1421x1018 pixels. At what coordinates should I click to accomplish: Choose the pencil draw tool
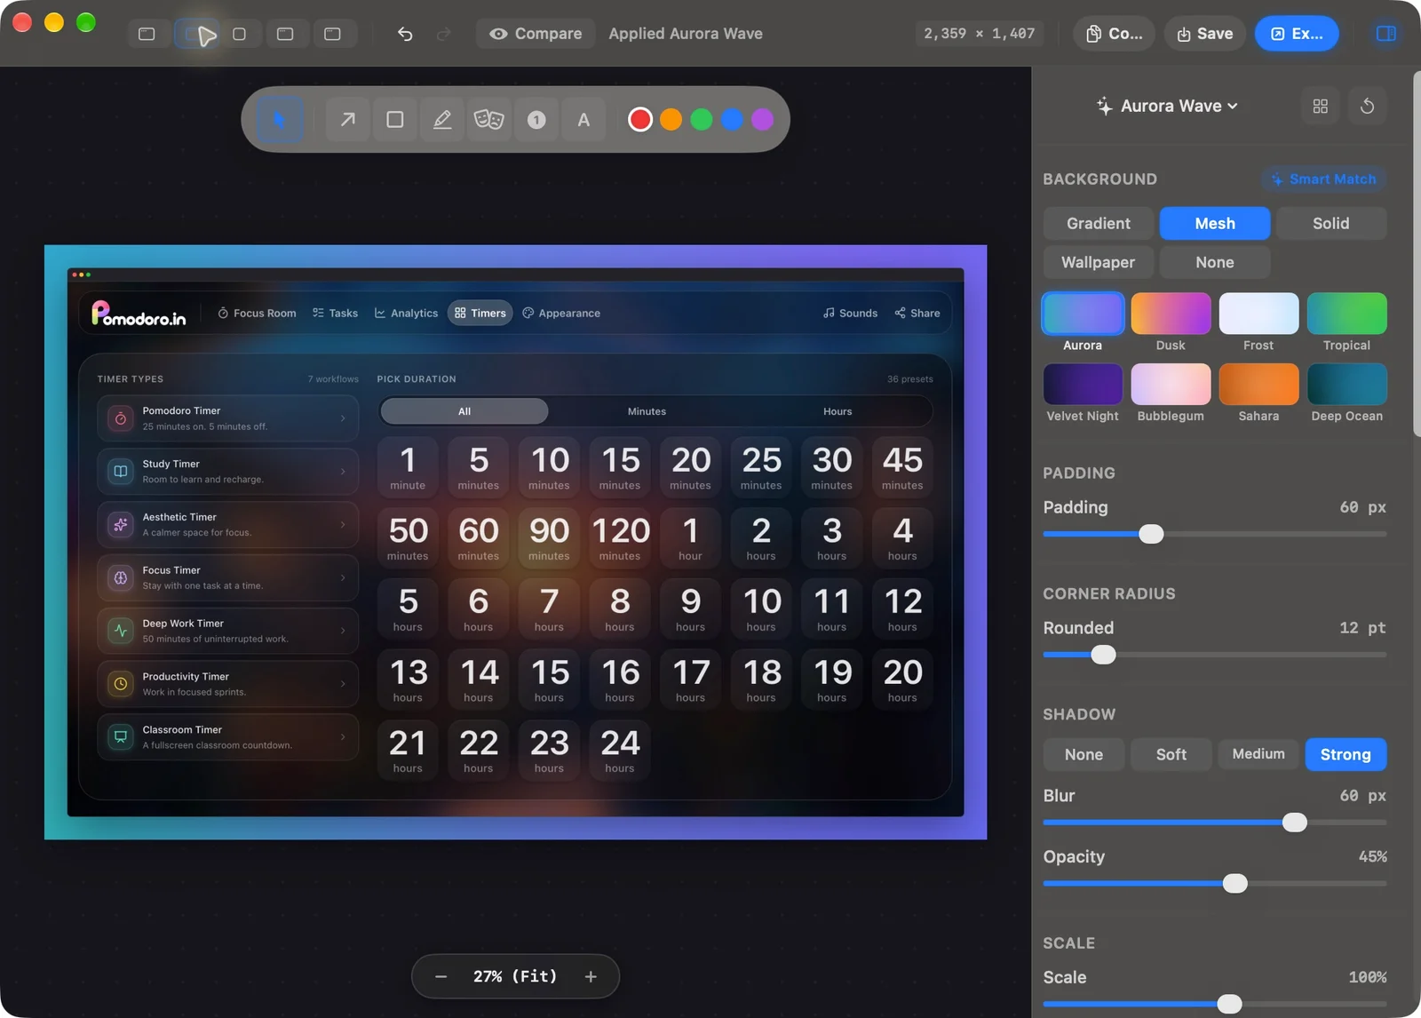coord(442,119)
